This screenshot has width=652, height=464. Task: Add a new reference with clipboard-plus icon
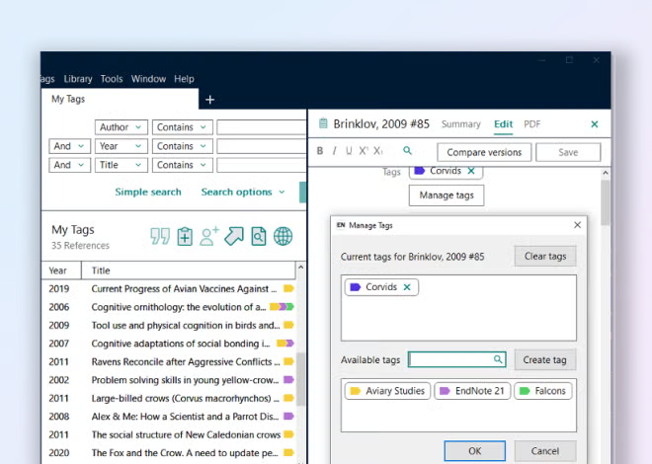tap(185, 236)
